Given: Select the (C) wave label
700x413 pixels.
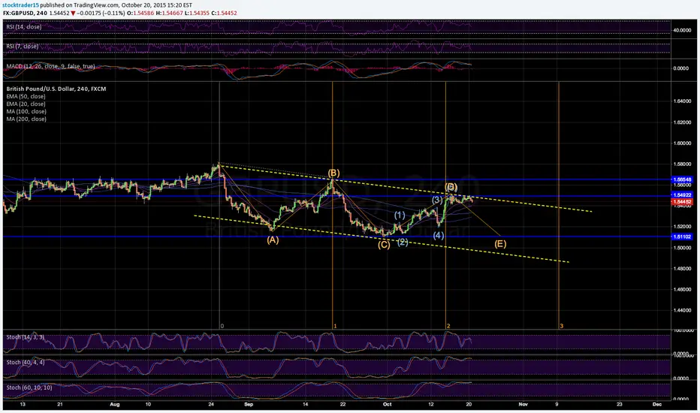Looking at the screenshot, I should [384, 245].
